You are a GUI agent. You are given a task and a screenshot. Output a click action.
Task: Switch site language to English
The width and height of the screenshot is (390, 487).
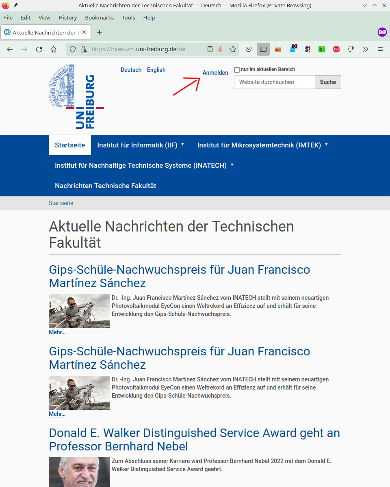[x=156, y=70]
